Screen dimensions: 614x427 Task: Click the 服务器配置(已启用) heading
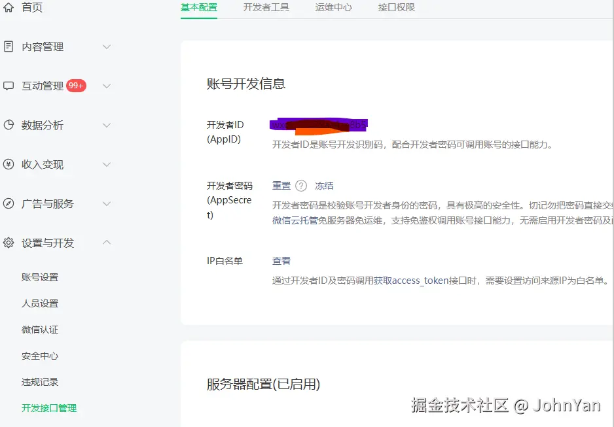[x=263, y=384]
